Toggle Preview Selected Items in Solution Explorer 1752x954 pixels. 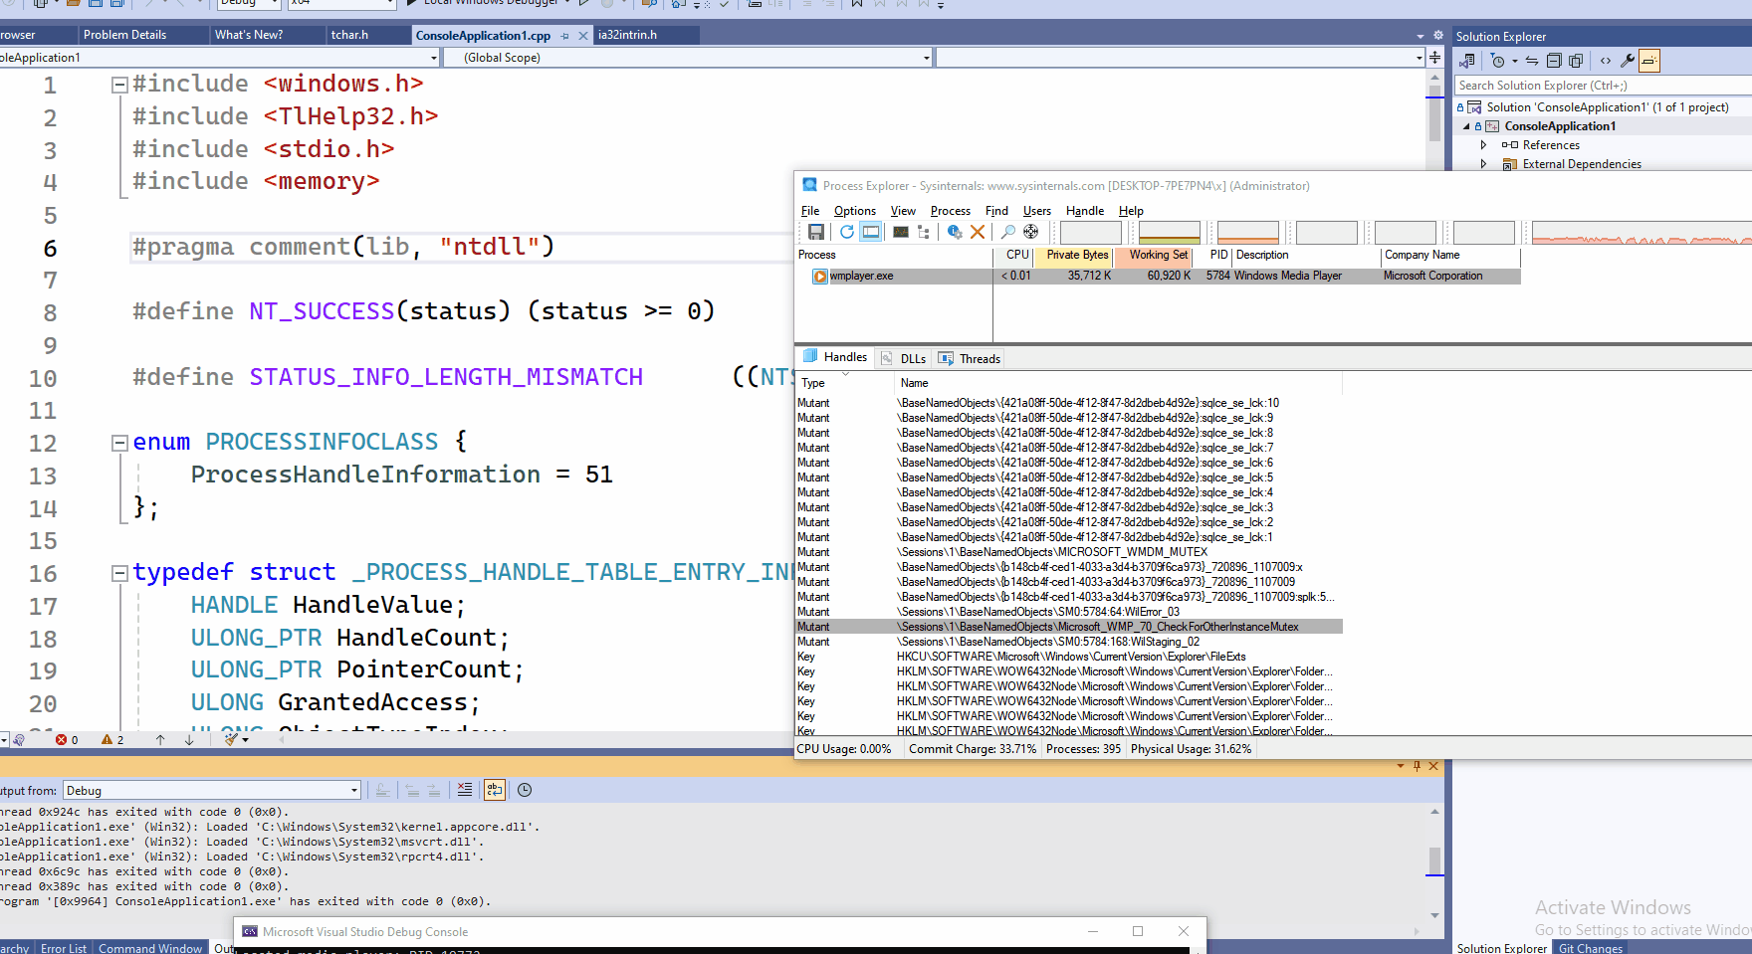click(x=1649, y=61)
